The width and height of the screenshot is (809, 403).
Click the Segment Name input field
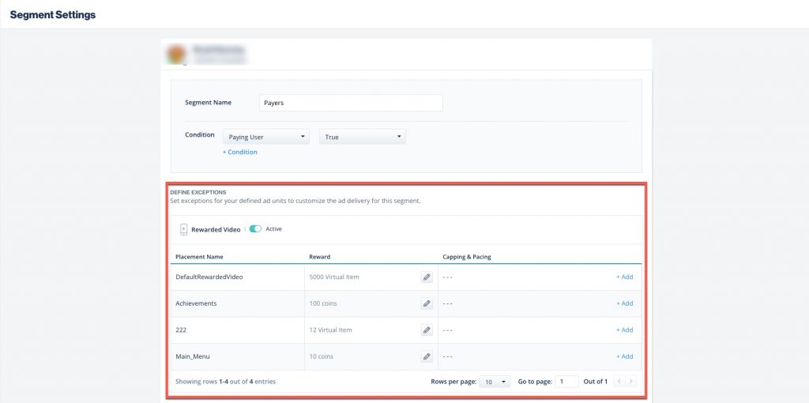[351, 103]
